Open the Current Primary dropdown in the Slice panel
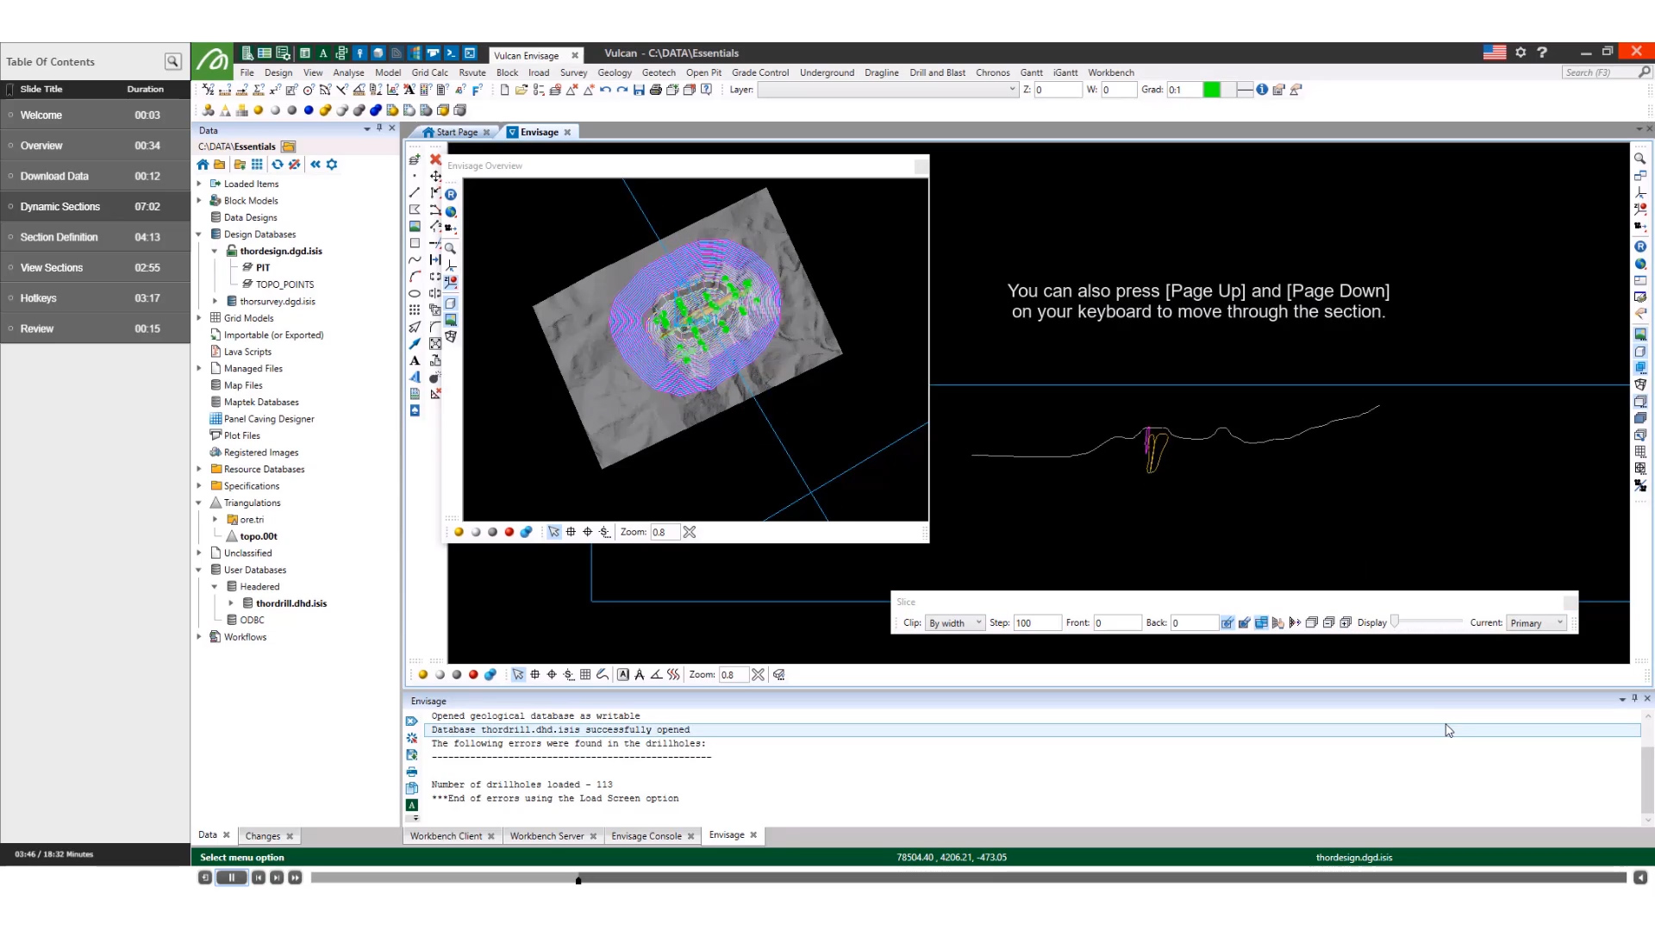Image resolution: width=1655 pixels, height=931 pixels. (x=1534, y=622)
